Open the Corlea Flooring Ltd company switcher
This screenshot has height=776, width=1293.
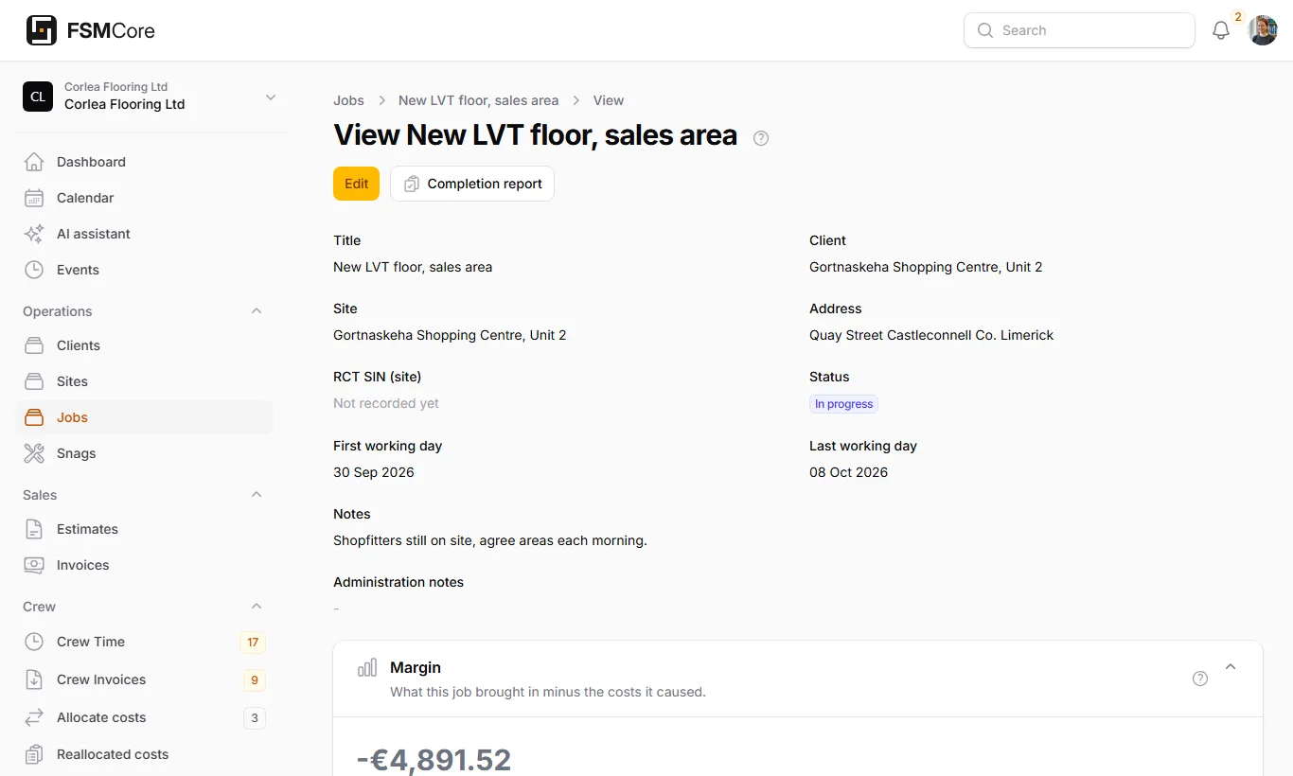coord(151,97)
